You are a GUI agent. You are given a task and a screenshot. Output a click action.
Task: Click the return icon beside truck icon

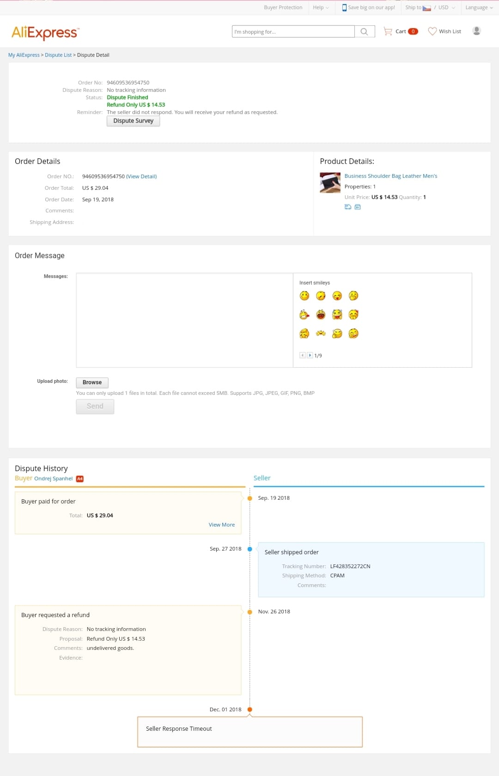358,207
